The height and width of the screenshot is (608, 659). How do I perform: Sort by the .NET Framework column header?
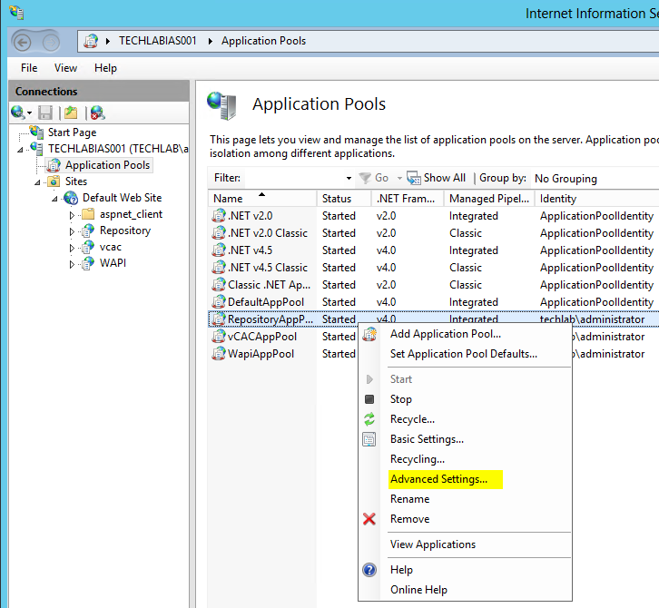(x=408, y=199)
